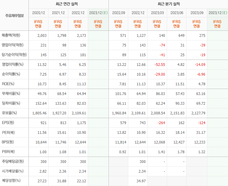This screenshot has height=186, width=228.
Task: Click PBR value 1.78
Action: 181,152
